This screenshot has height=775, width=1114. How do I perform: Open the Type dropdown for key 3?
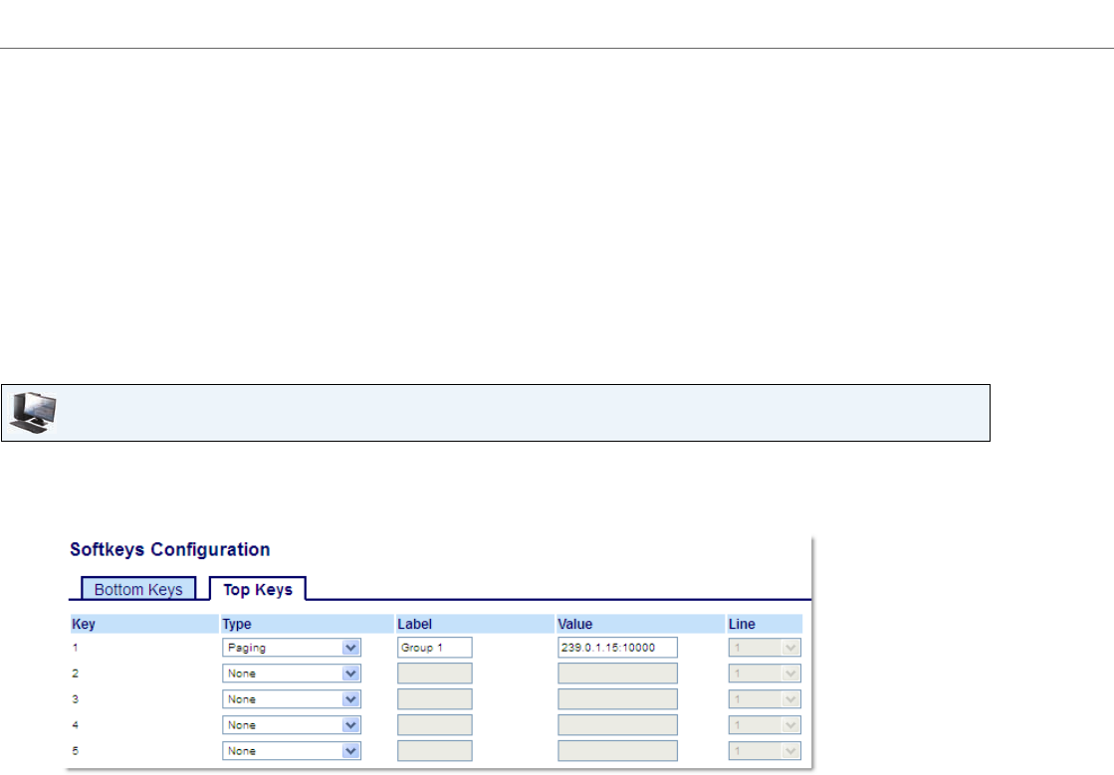[x=291, y=699]
